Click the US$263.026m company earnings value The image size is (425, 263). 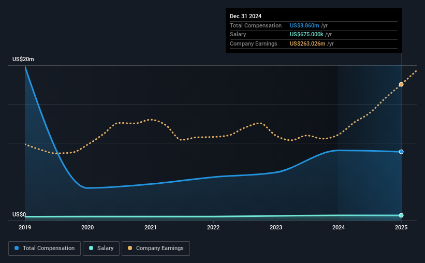click(307, 43)
